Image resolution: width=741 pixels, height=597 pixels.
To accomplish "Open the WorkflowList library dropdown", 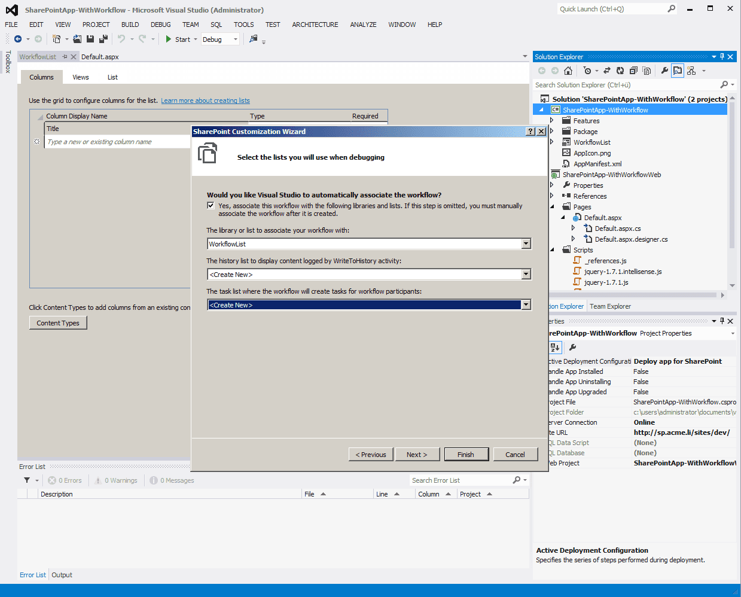I will point(526,244).
